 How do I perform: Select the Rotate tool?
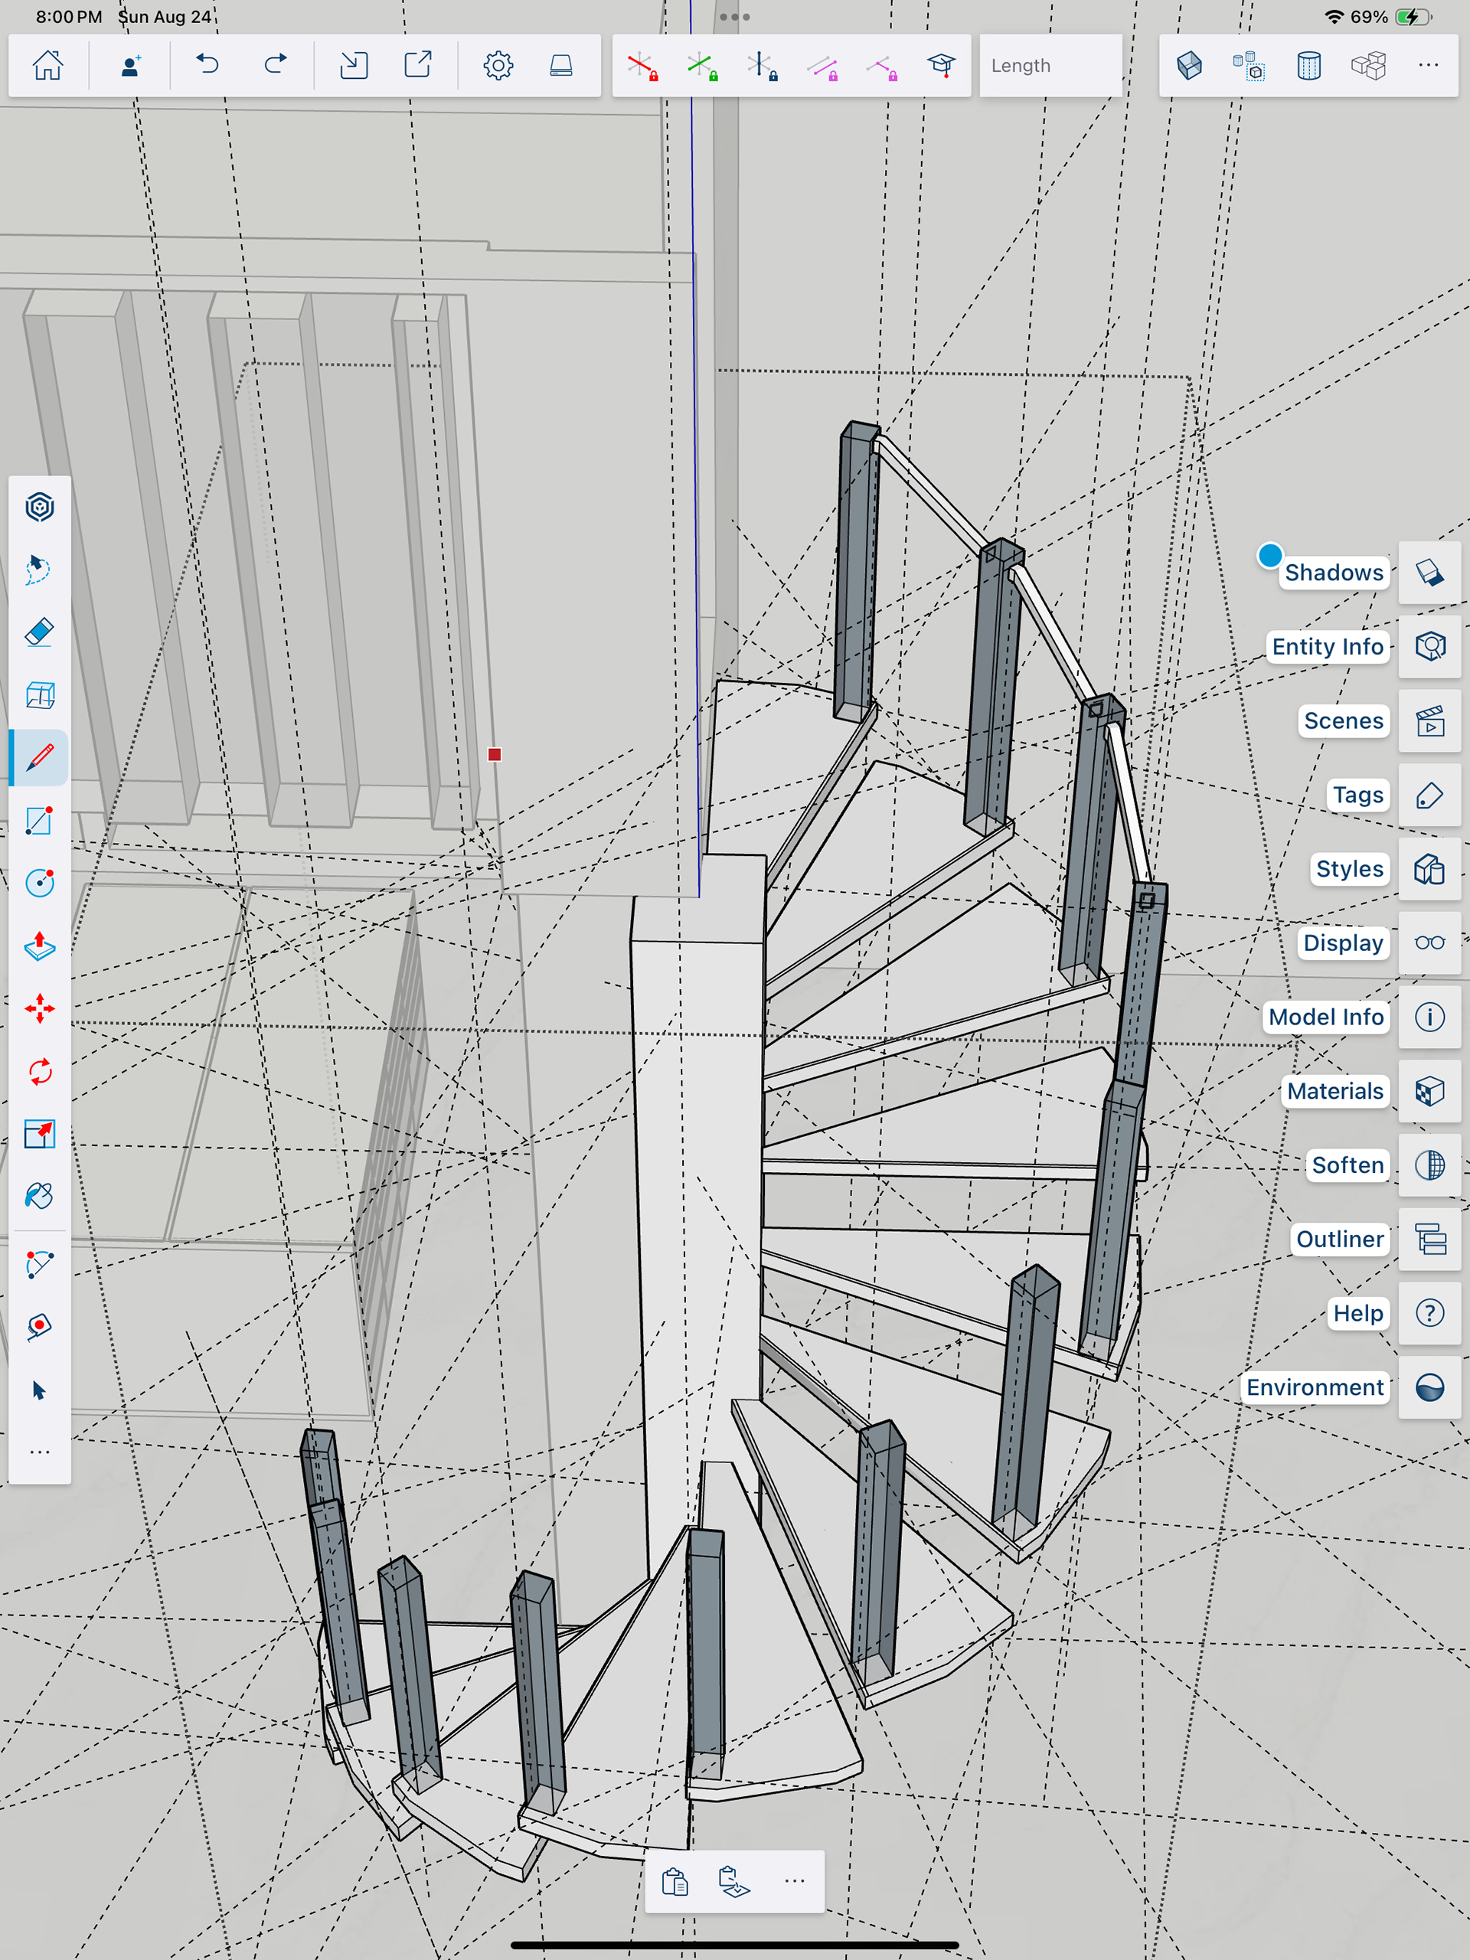pyautogui.click(x=39, y=1071)
